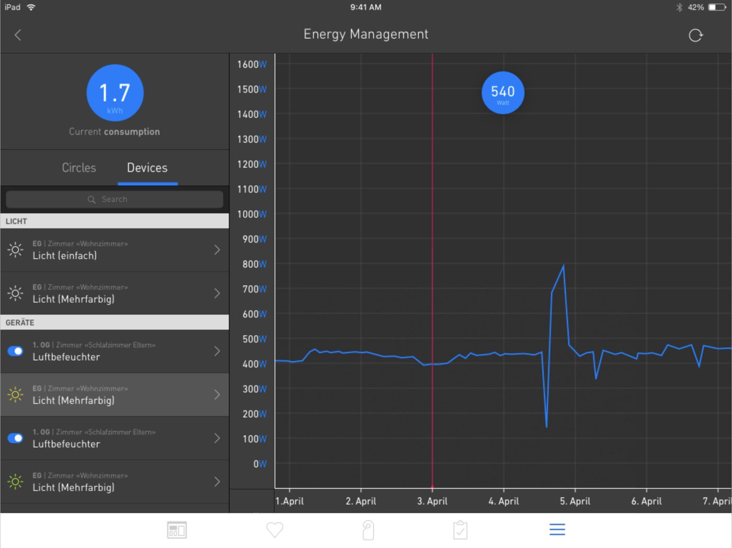The image size is (732, 548).
Task: Click the LICHT section header
Action: coord(115,221)
